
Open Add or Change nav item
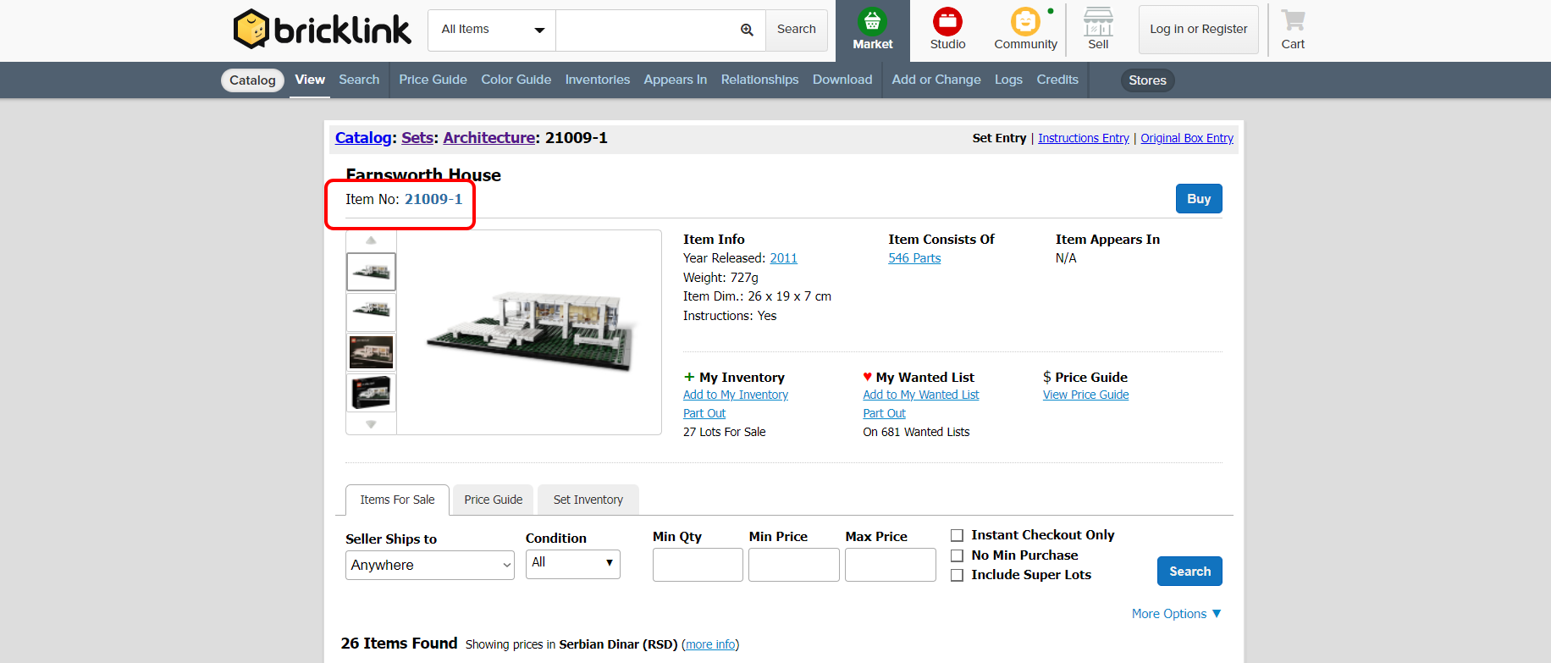pos(936,80)
